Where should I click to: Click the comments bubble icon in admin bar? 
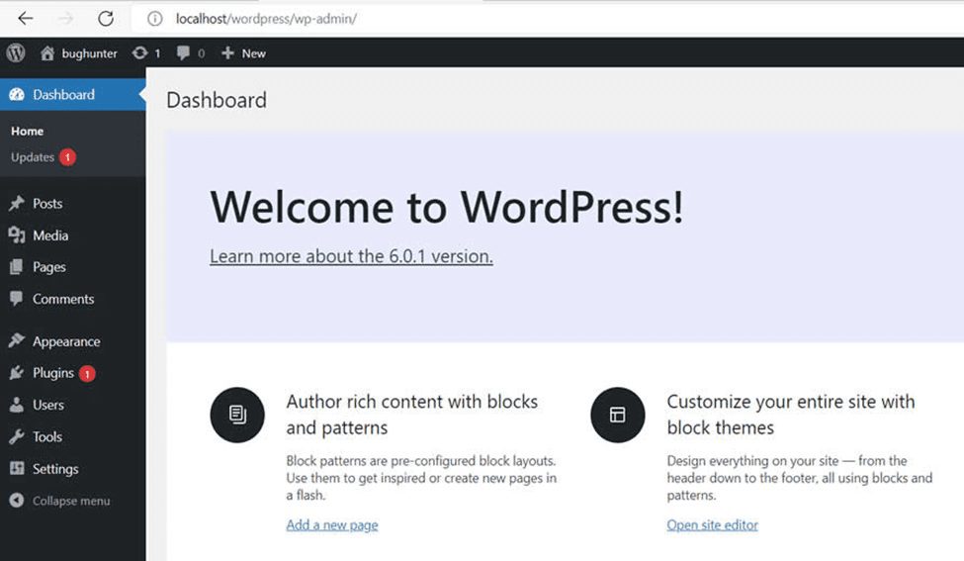tap(183, 53)
